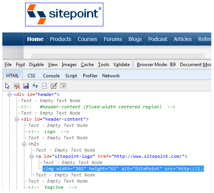Open the Forums navigation link
The width and height of the screenshot is (214, 193).
[x=113, y=39]
